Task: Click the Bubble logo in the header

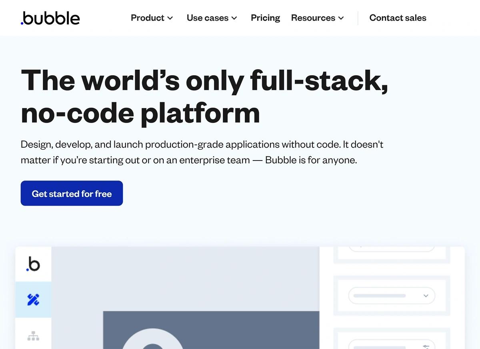Action: tap(50, 18)
